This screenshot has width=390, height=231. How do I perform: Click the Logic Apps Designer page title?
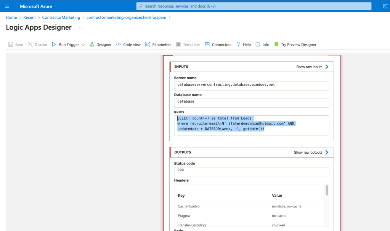click(39, 27)
